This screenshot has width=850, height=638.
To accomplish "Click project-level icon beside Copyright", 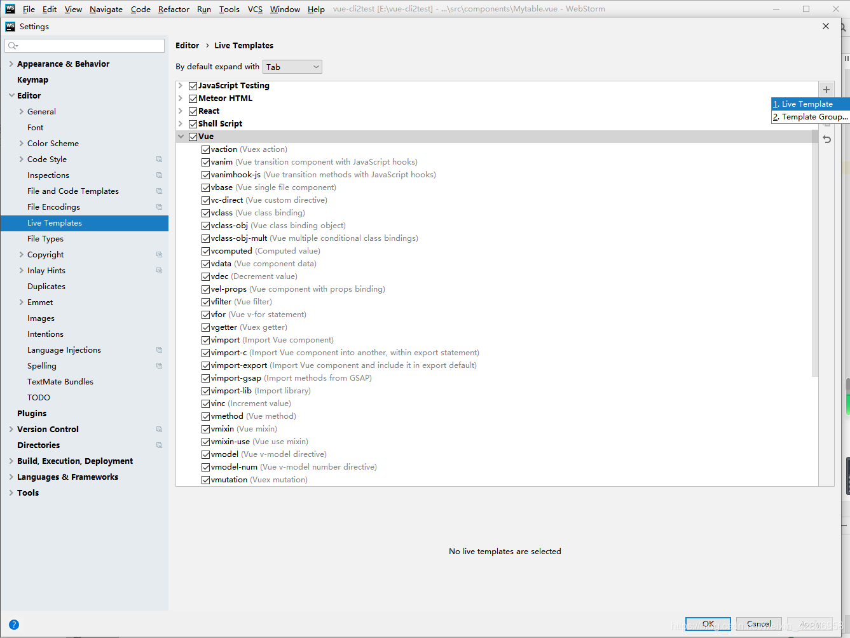I will [x=159, y=255].
